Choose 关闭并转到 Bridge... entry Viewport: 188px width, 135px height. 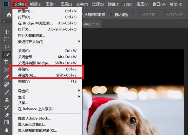(x=47, y=63)
